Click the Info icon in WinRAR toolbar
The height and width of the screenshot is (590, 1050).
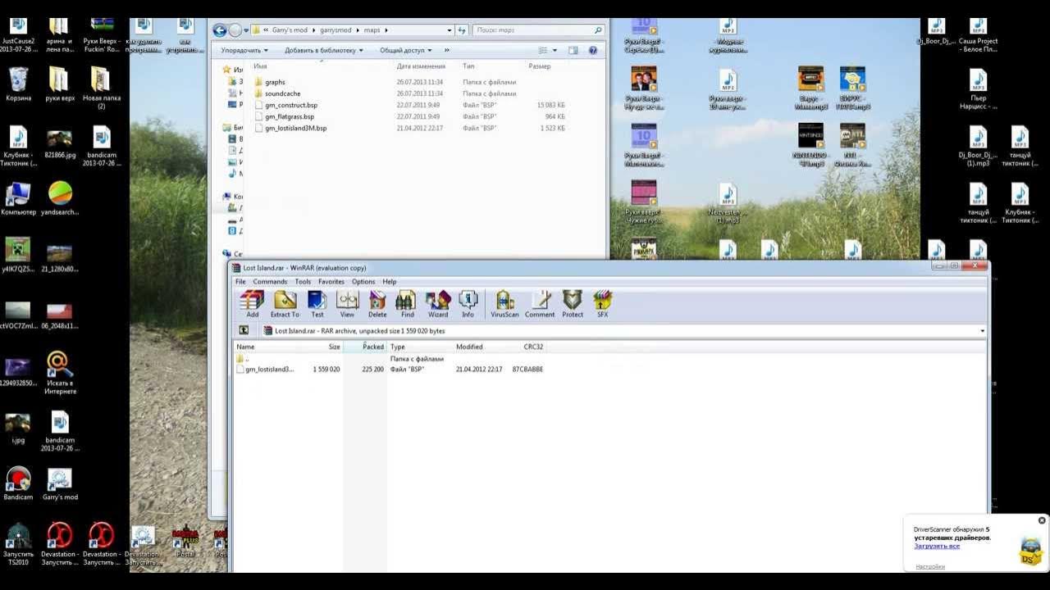(x=468, y=304)
